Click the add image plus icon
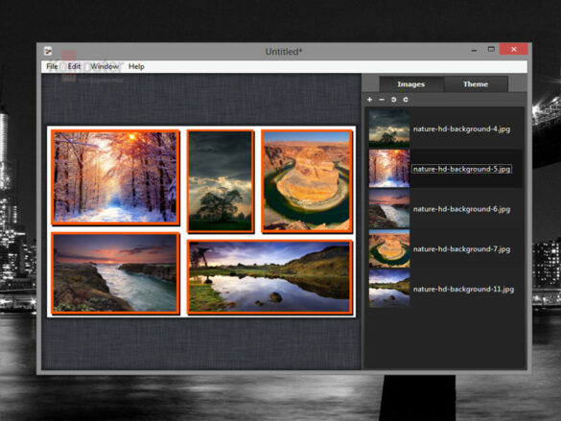This screenshot has height=421, width=561. tap(369, 100)
